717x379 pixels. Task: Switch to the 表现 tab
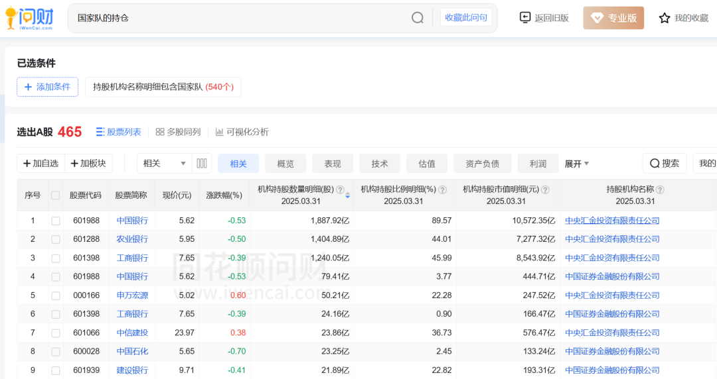click(x=333, y=164)
